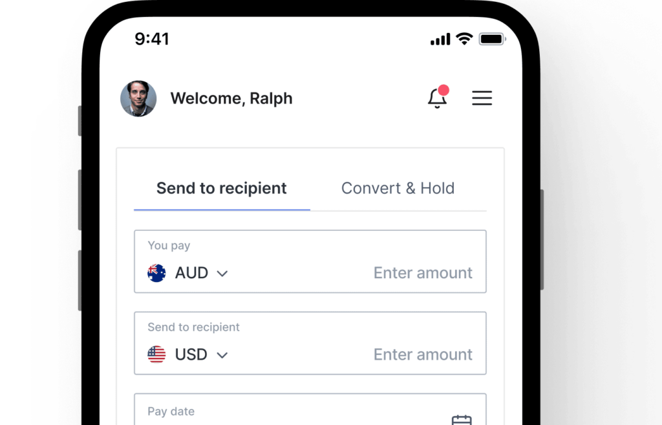Image resolution: width=662 pixels, height=425 pixels.
Task: Open the USD currency selector label
Action: pyautogui.click(x=191, y=354)
